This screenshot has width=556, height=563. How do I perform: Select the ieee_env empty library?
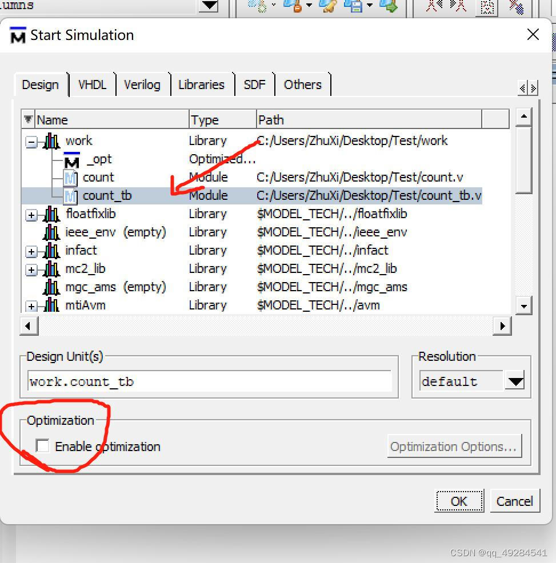[115, 232]
